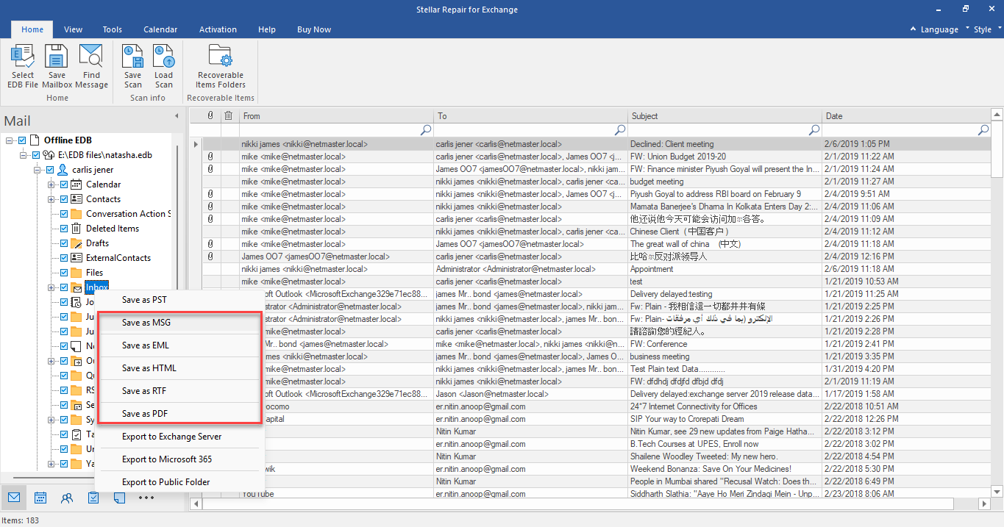Choose Save as PDF from context menu
1004x527 pixels.
pyautogui.click(x=179, y=414)
